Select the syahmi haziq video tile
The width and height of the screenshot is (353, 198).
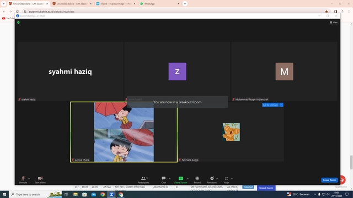pos(70,71)
